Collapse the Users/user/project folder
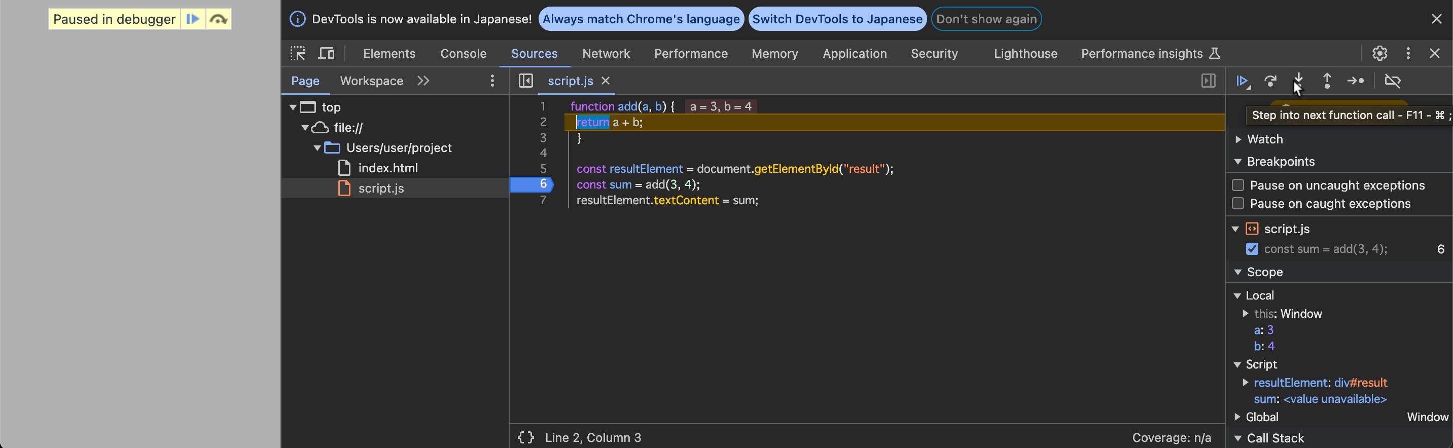Viewport: 1453px width, 448px height. 317,147
